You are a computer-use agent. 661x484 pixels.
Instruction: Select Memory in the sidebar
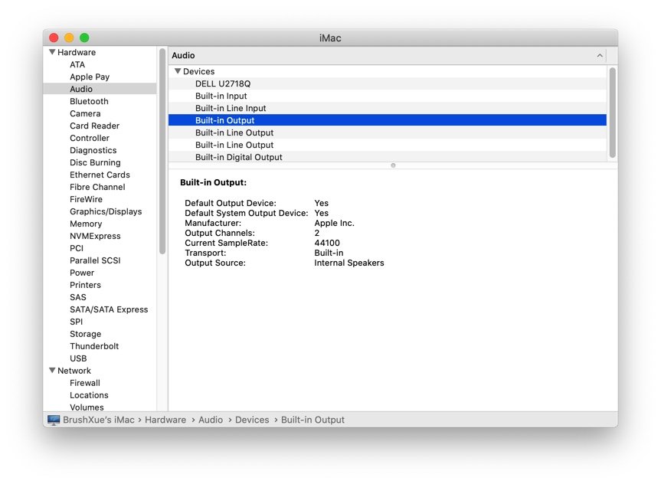coord(86,224)
